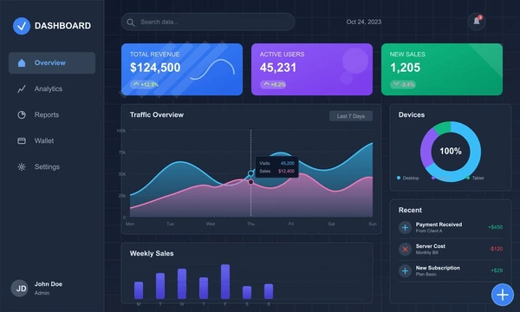The height and width of the screenshot is (312, 520).
Task: Click the JD user avatar
Action: (20, 288)
